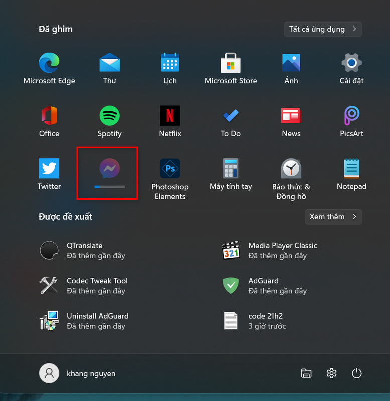Open the Ảnh photos app
The image size is (390, 401).
tap(291, 69)
